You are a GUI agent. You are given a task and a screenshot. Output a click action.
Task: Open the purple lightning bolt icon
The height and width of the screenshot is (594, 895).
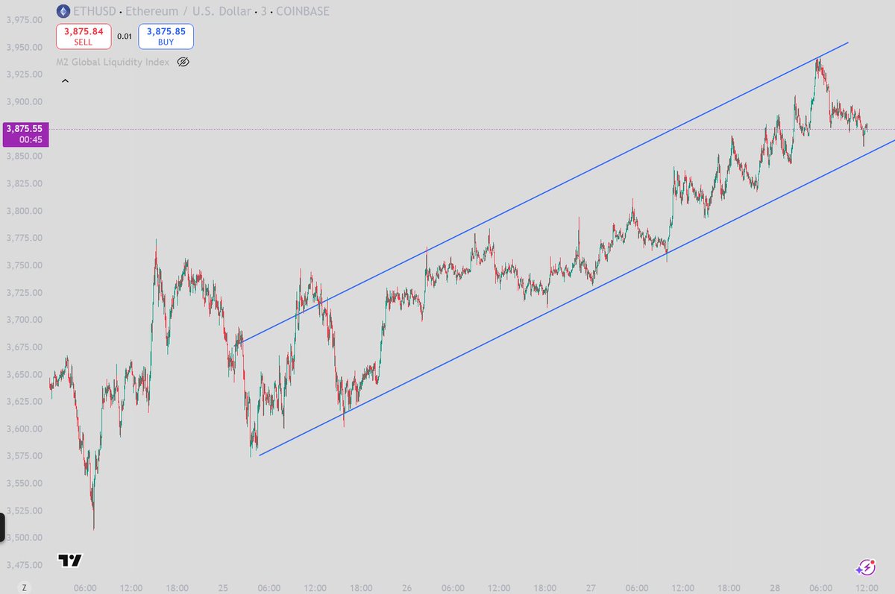866,567
